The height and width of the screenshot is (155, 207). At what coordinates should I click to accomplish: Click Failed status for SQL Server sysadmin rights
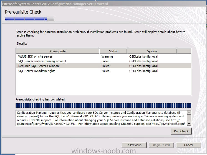[x=105, y=71]
